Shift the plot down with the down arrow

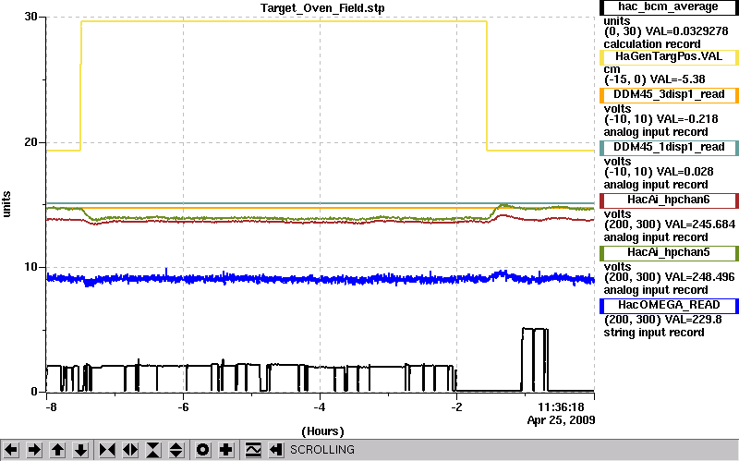(81, 450)
